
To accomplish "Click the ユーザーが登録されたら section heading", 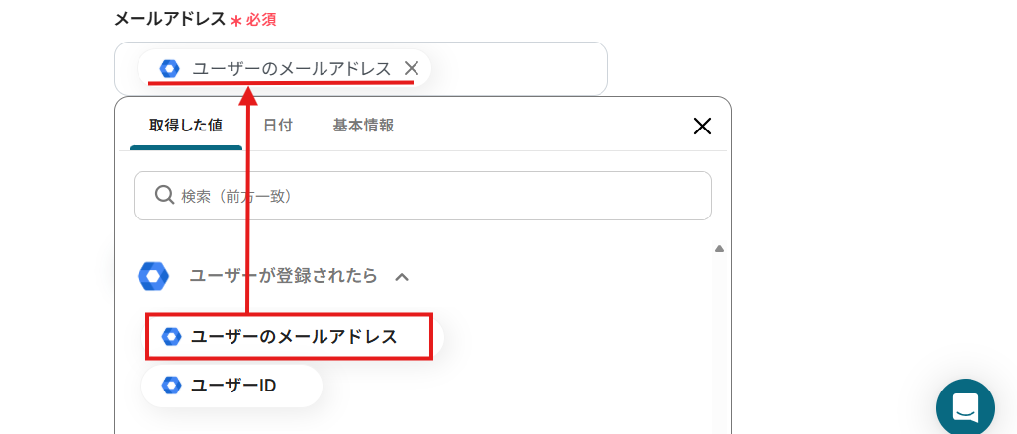I will [x=283, y=276].
